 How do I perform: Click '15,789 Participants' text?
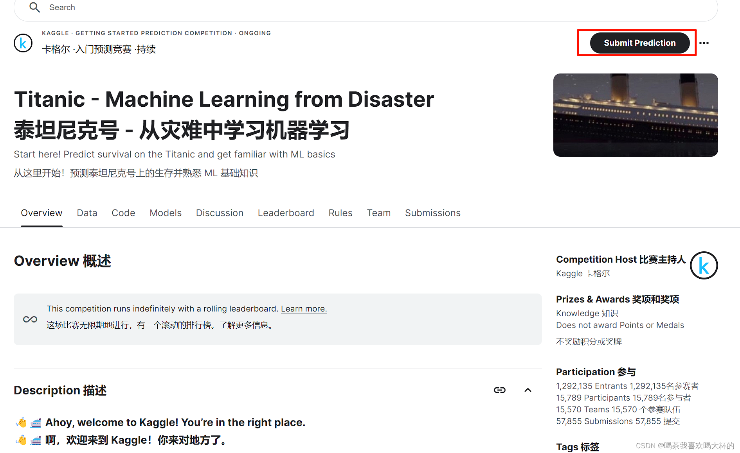pyautogui.click(x=593, y=398)
